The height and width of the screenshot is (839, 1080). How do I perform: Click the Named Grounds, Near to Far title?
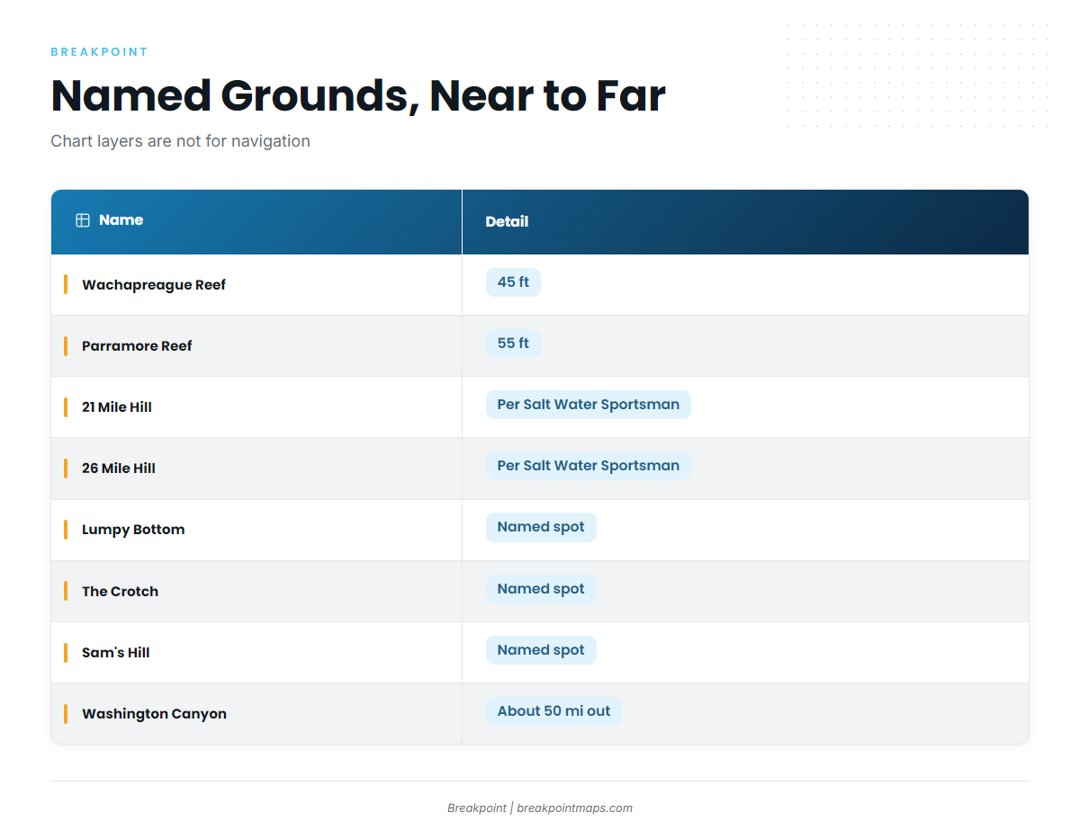(358, 96)
